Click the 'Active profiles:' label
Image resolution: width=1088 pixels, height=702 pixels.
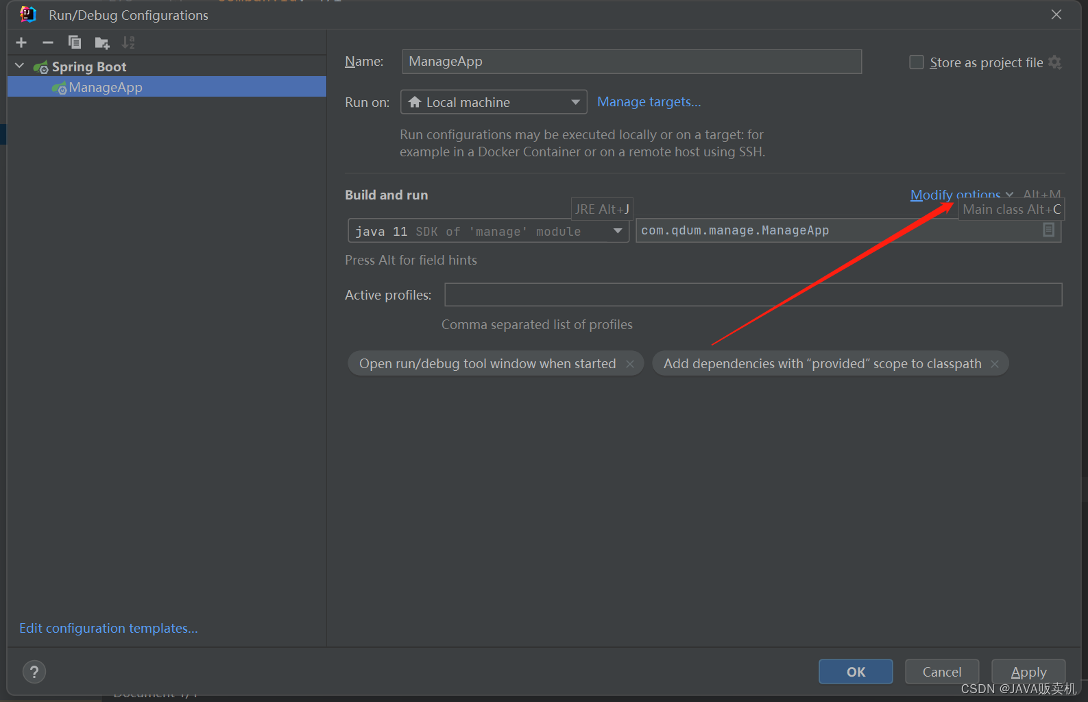[388, 295]
